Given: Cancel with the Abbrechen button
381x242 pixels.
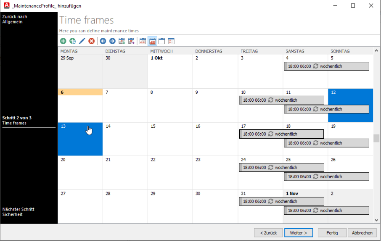Looking at the screenshot, I should tap(362, 233).
